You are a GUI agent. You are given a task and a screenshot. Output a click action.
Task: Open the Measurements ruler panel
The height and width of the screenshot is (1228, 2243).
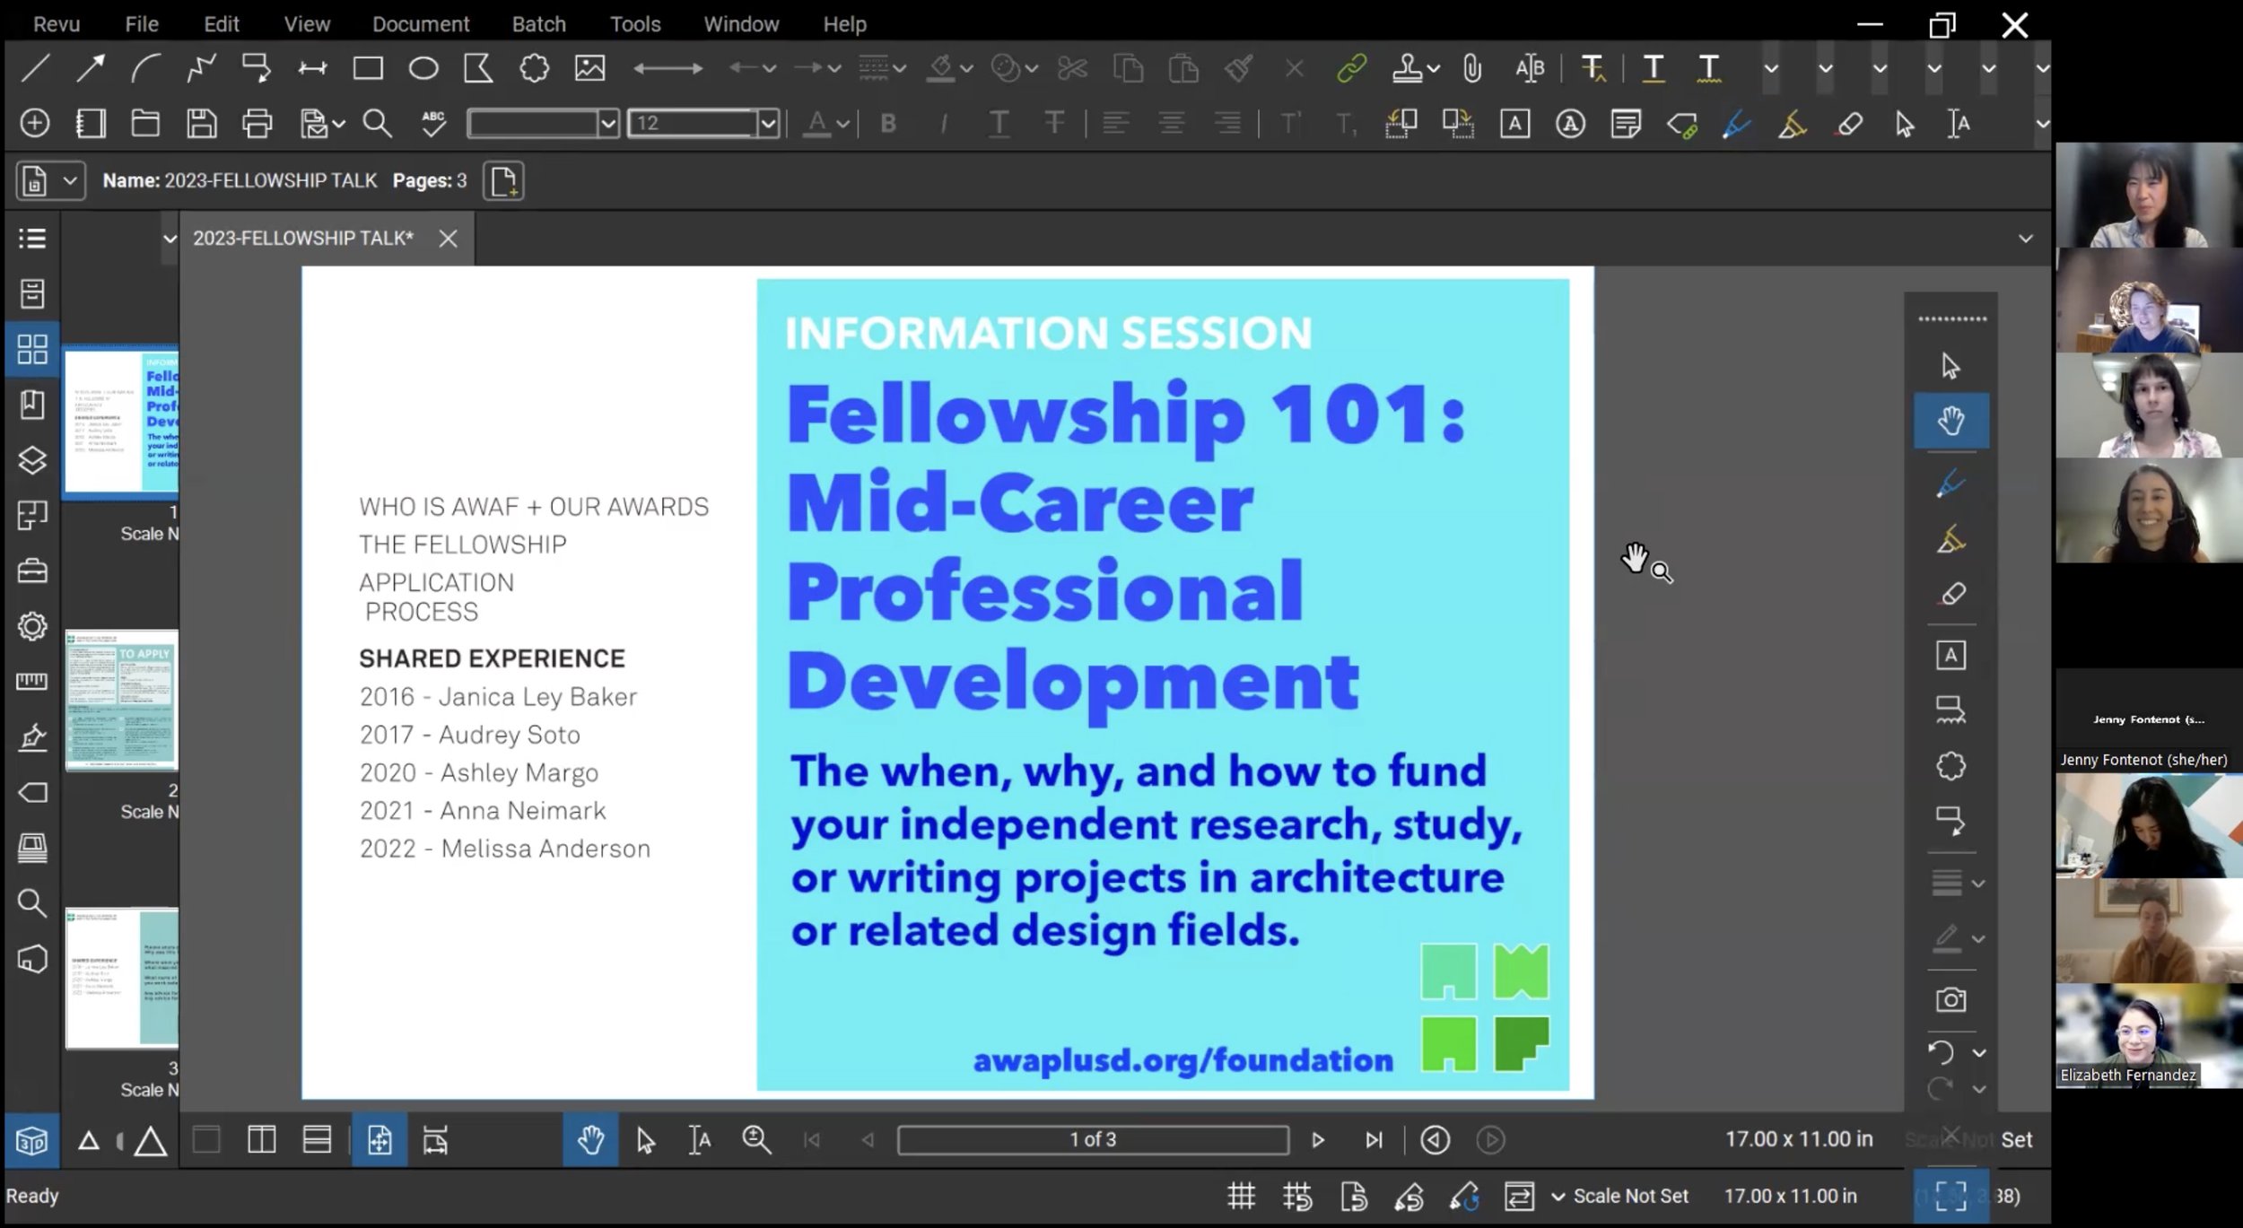pos(32,682)
